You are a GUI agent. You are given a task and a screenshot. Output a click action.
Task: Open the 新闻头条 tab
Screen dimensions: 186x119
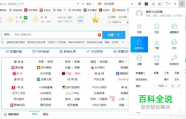coord(68,51)
